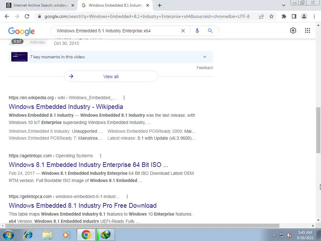Focus the Google search input field
This screenshot has height=241, width=321.
117,31
